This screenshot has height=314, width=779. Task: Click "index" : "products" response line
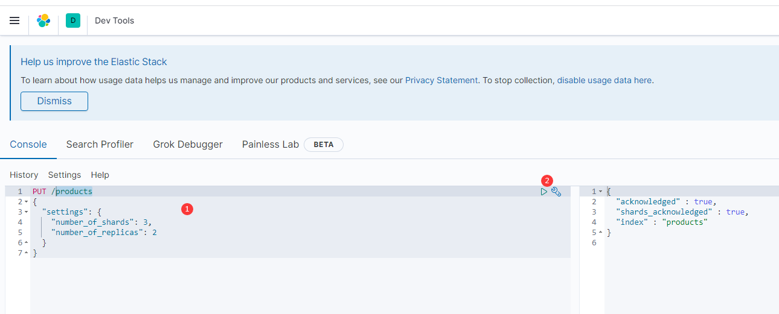point(661,222)
